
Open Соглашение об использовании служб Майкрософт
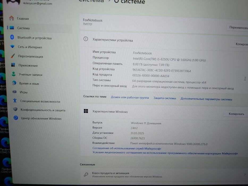127,148
